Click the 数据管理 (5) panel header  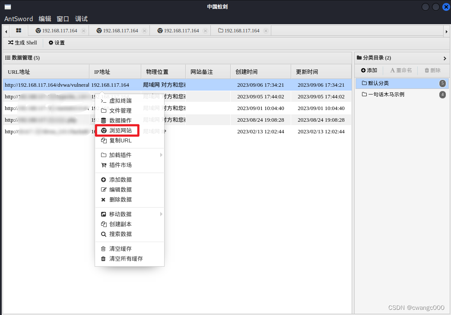click(x=177, y=58)
